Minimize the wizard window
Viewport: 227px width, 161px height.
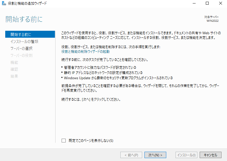[x=193, y=3]
